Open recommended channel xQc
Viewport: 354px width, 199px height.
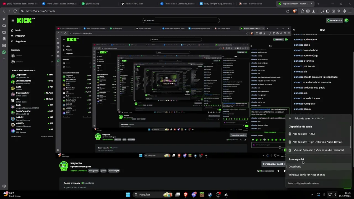[x=32, y=100]
